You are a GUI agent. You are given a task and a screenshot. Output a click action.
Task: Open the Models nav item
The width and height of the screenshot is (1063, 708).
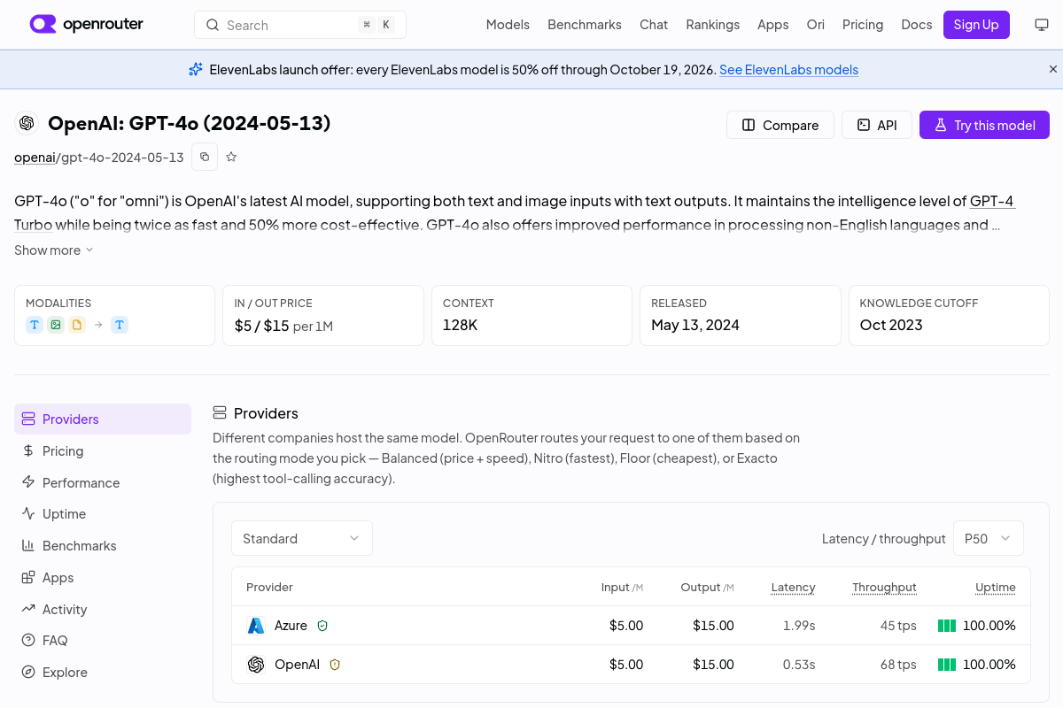click(x=508, y=25)
